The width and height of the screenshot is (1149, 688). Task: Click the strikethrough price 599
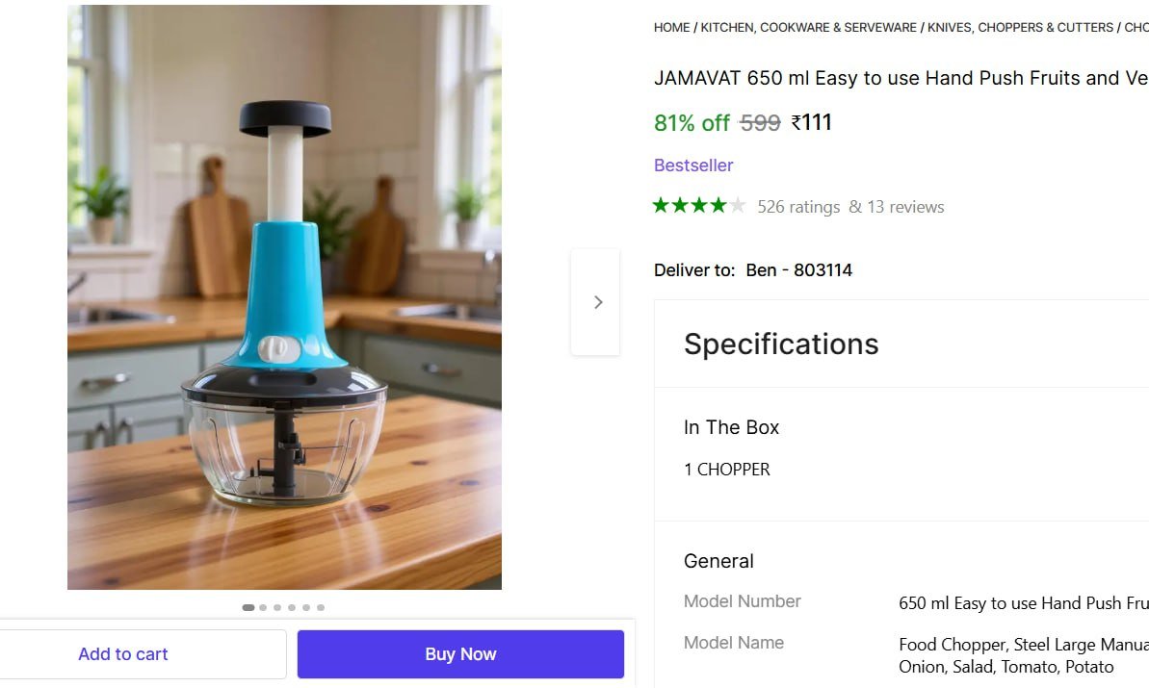pos(758,122)
